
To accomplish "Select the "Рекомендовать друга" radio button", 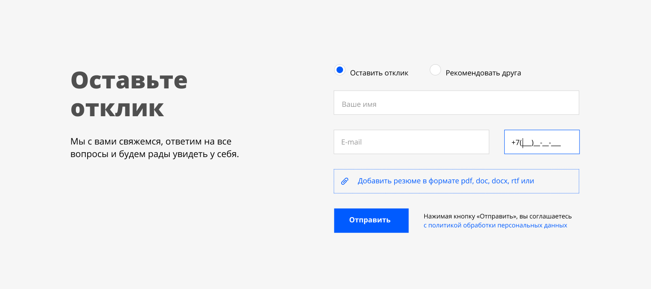I will (x=435, y=70).
